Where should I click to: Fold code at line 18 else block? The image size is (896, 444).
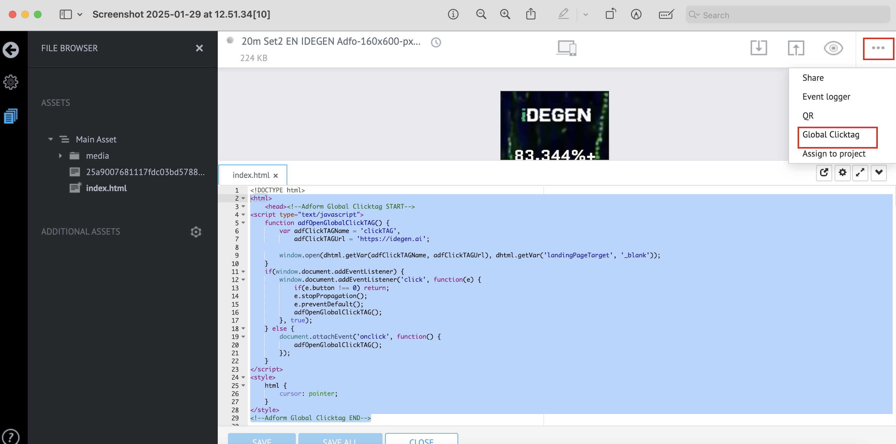tap(243, 328)
